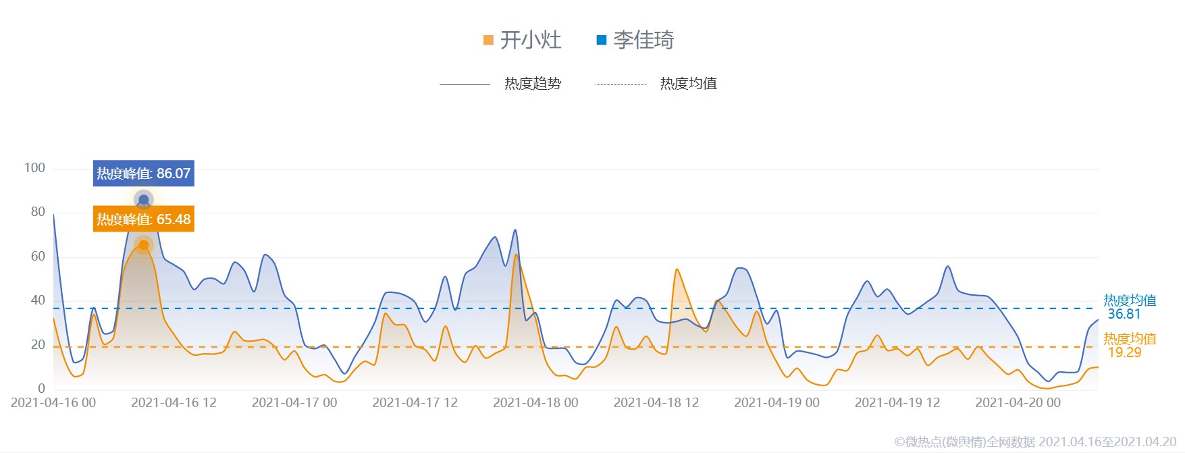Click the 2021-04-18 00 axis label
Image resolution: width=1185 pixels, height=453 pixels.
[x=535, y=403]
